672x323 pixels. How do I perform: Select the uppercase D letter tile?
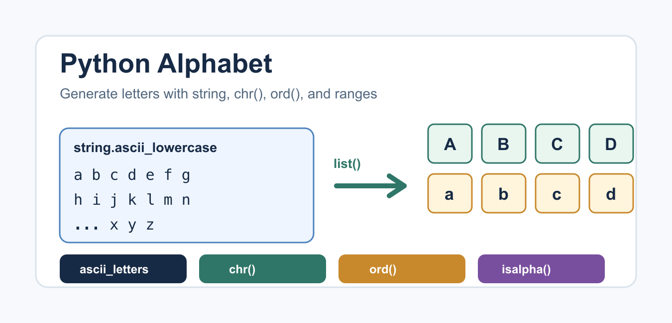[x=611, y=144]
